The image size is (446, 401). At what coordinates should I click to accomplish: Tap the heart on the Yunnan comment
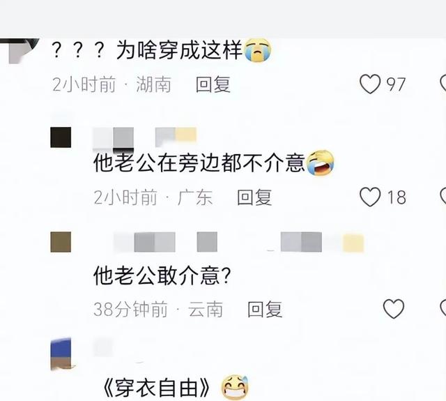(394, 309)
